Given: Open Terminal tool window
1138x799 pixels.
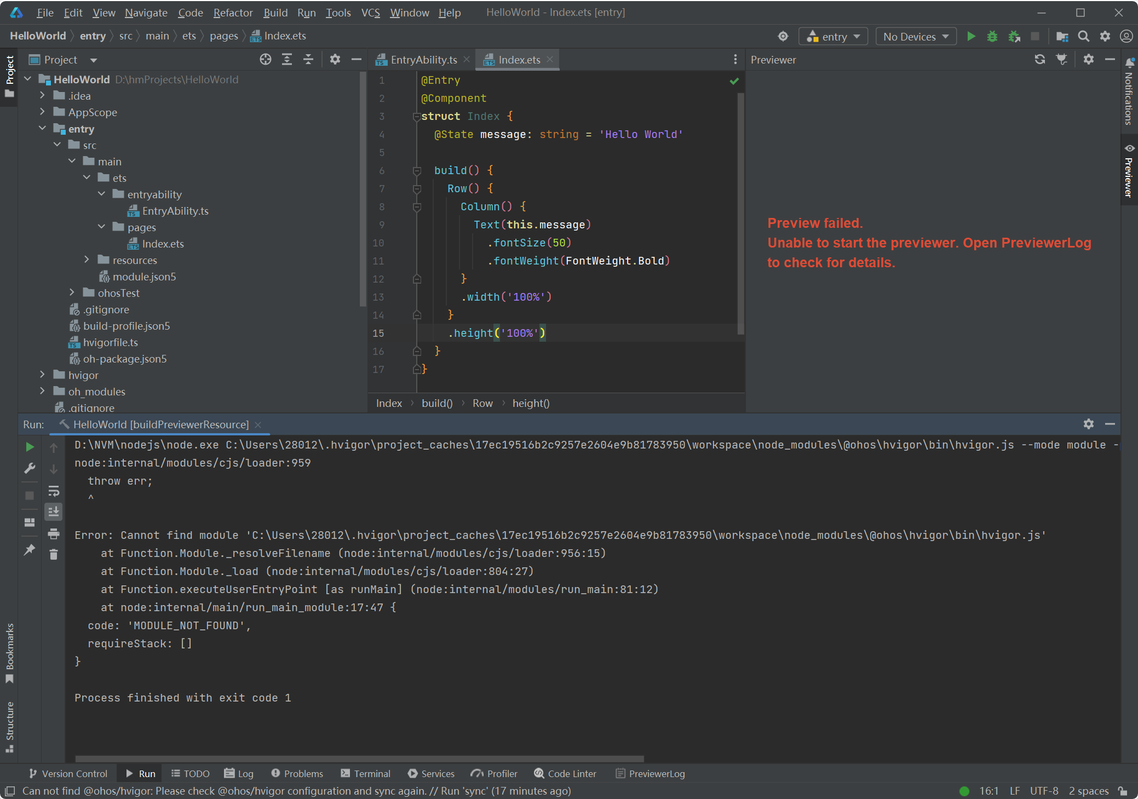Looking at the screenshot, I should point(366,774).
